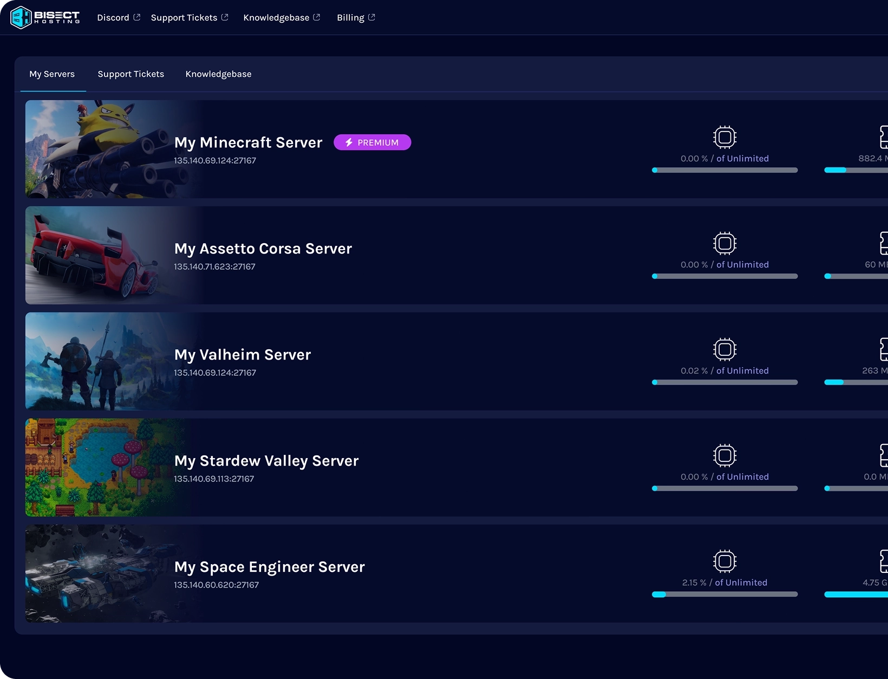Click the external-link icon beside top Knowledgebase
Screen dimensions: 888x679
tap(317, 17)
